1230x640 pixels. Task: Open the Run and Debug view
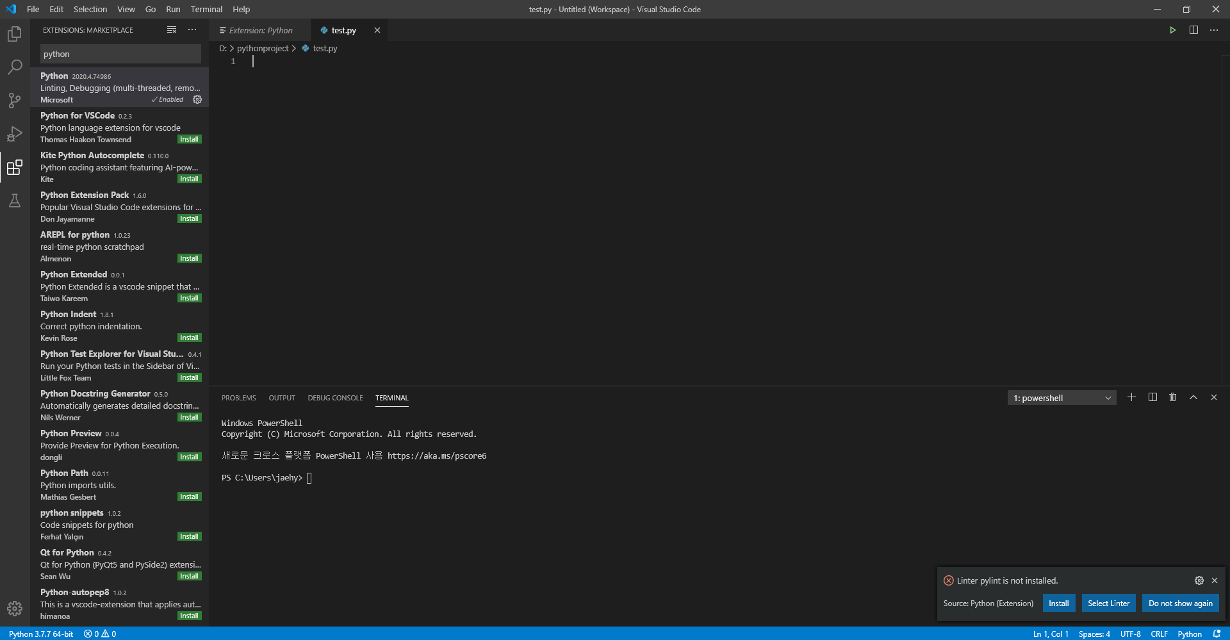tap(15, 133)
